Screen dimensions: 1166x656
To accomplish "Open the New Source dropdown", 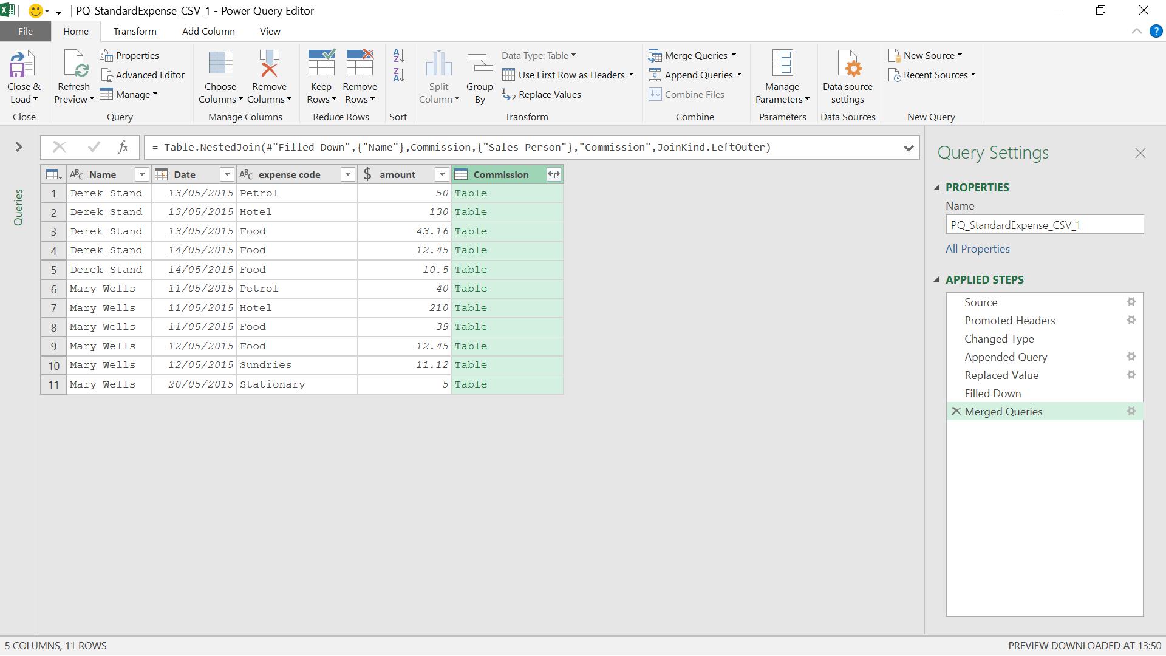I will (960, 56).
